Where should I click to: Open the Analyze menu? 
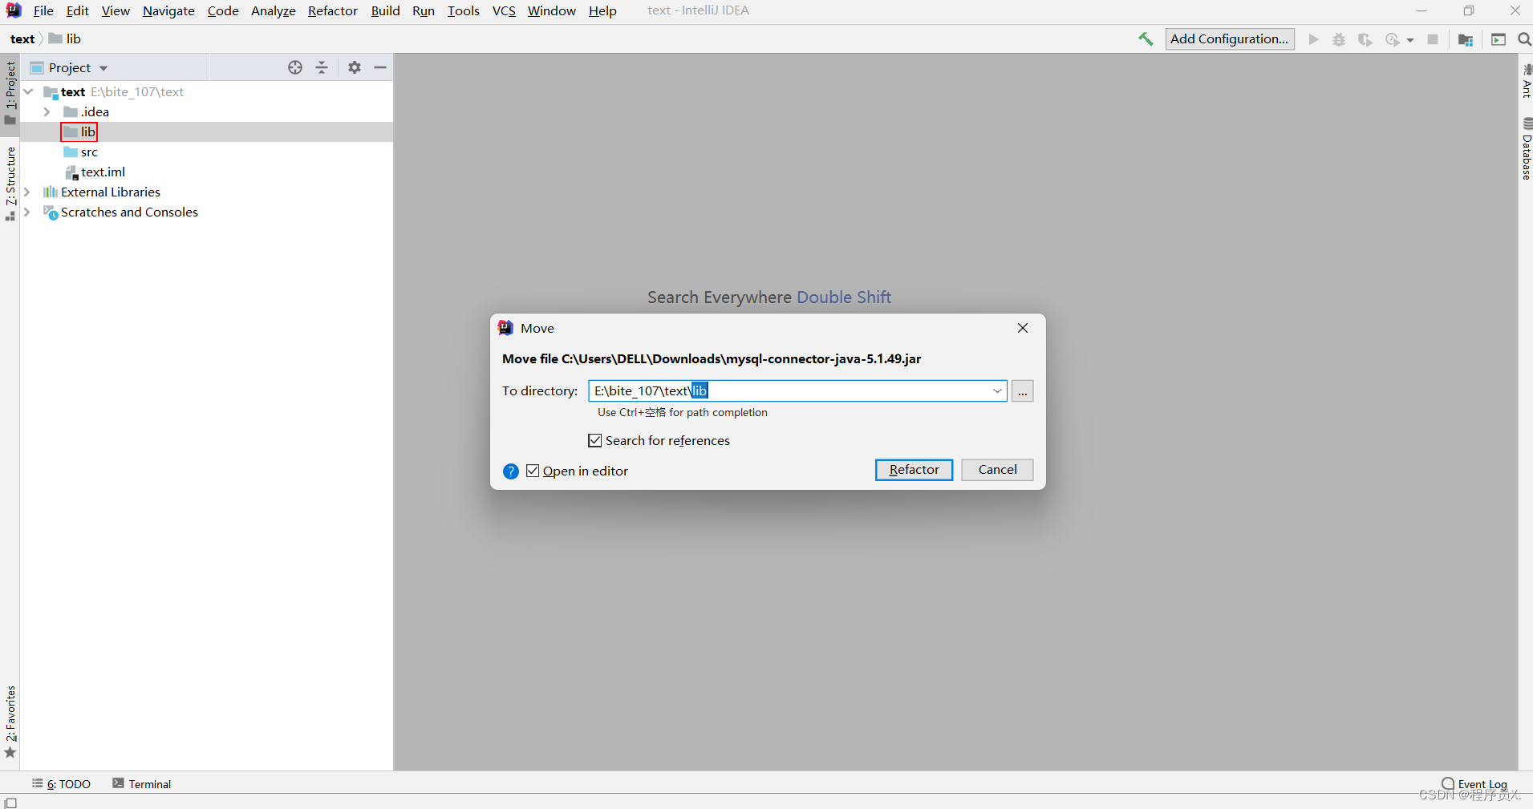click(x=274, y=10)
